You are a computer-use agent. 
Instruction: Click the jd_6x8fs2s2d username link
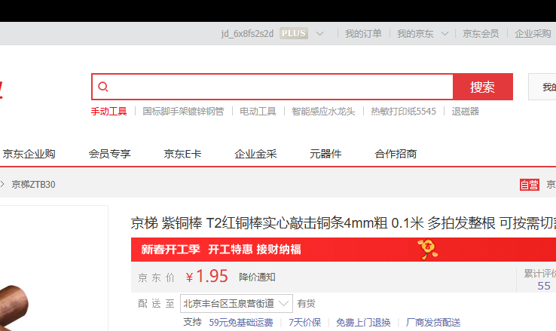(x=248, y=34)
